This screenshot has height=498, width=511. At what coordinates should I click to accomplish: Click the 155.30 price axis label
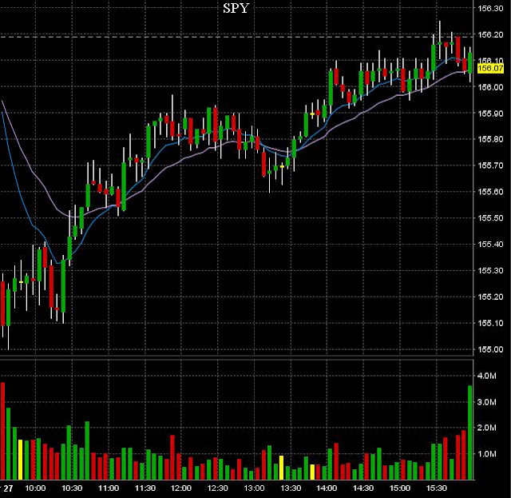click(490, 270)
